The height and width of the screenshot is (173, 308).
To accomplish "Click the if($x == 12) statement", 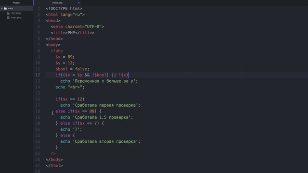I will coord(70,99).
